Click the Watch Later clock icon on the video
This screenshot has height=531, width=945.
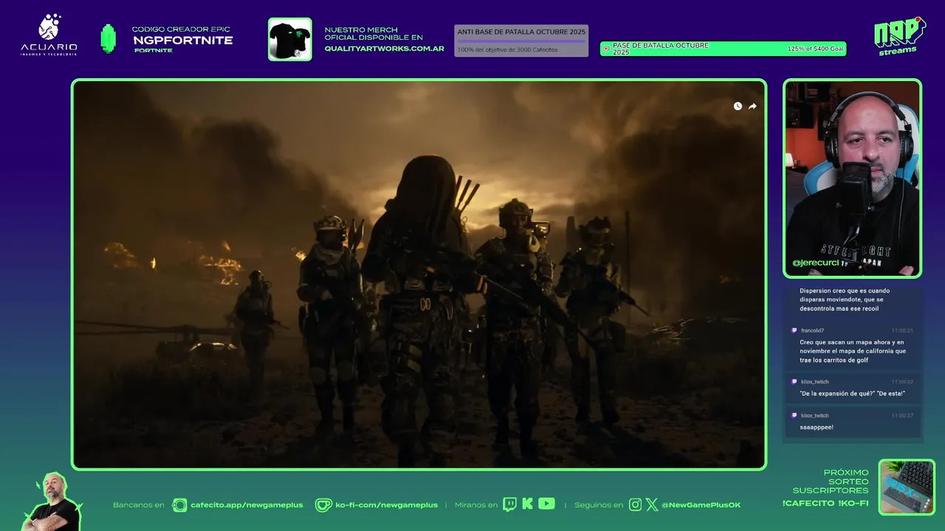[x=738, y=106]
